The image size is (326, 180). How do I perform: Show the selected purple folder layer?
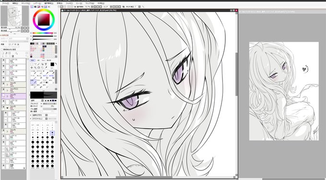pyautogui.click(x=3, y=95)
